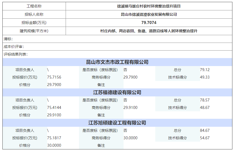
Task: Select the 村庄内部、周边农田 building scale description
Action: click(x=149, y=31)
